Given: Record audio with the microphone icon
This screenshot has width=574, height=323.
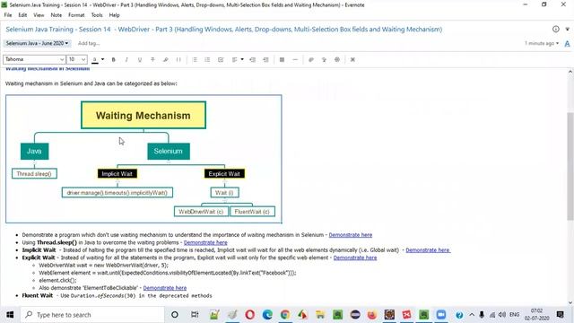Looking at the screenshot, I should tap(324, 59).
